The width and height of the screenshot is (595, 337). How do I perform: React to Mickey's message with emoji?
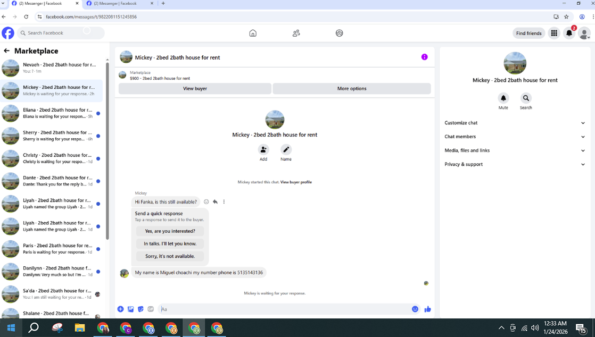[x=206, y=201]
